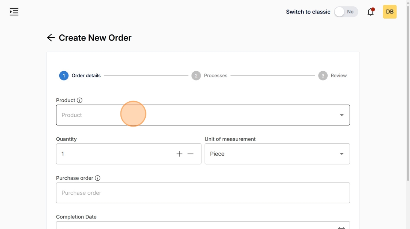
Task: Increase quantity with the plus icon
Action: (179, 154)
